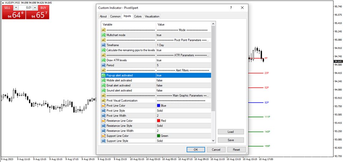Click the scroll down arrow of inputs list
The image size is (343, 162).
click(213, 141)
